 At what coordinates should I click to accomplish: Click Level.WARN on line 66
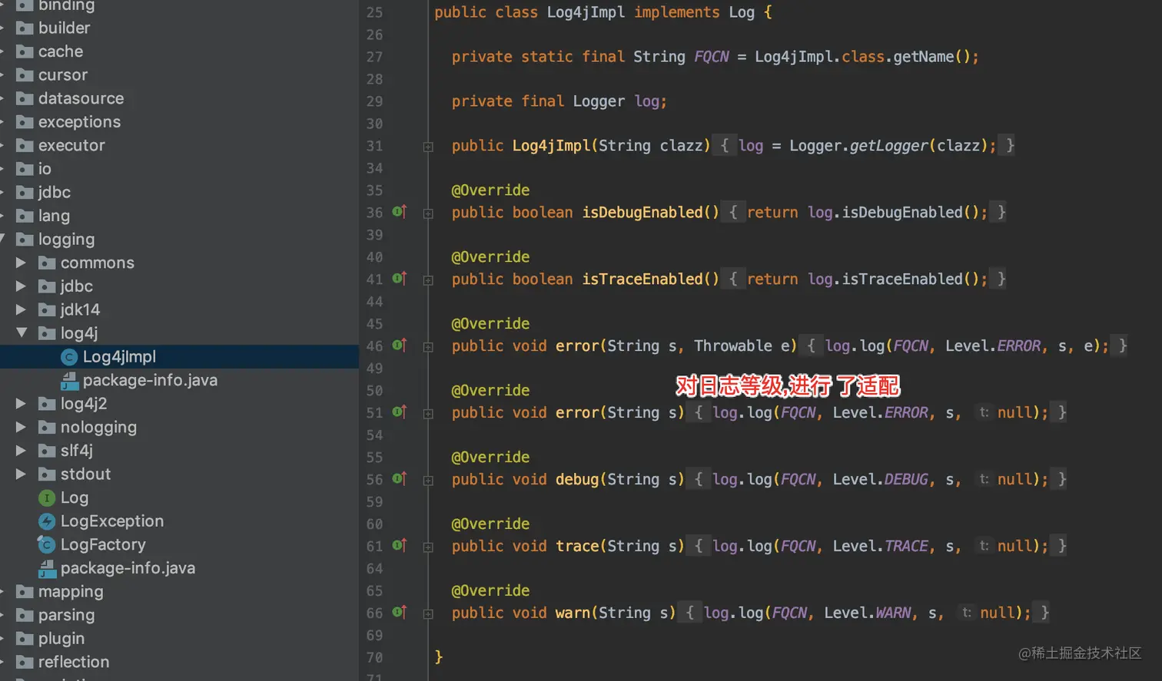867,613
